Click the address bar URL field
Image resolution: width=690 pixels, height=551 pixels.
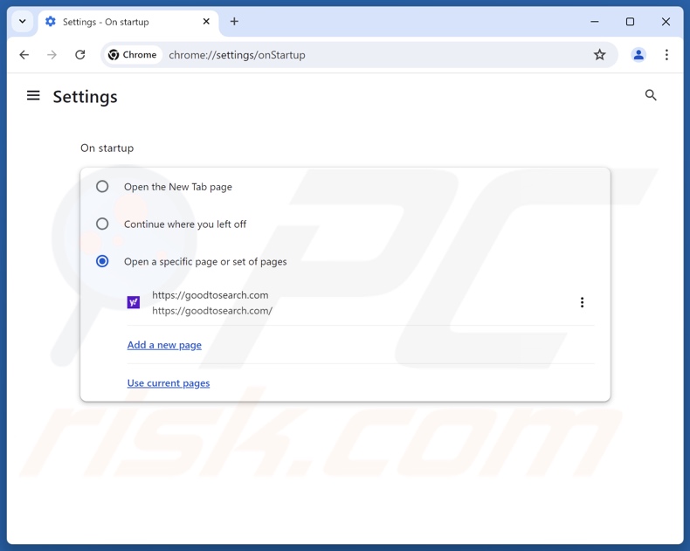349,55
